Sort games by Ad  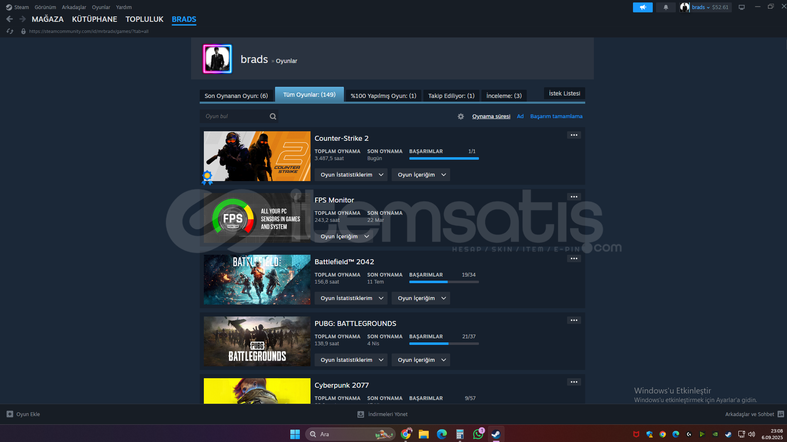coord(520,116)
